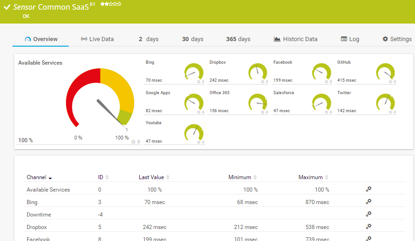Show the 365 days graph tab
This screenshot has height=241, width=415.
[238, 39]
